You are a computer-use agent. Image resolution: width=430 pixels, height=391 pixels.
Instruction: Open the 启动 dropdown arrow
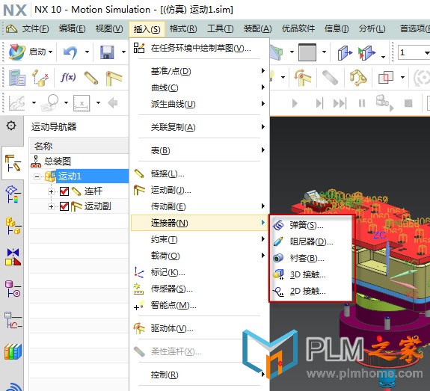pyautogui.click(x=50, y=52)
